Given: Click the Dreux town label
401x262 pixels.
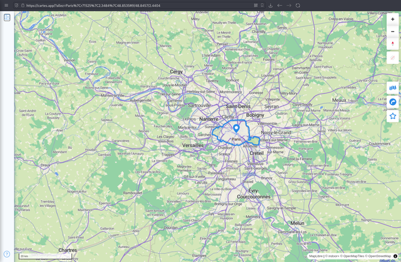Looking at the screenshot, I should click(x=45, y=165).
